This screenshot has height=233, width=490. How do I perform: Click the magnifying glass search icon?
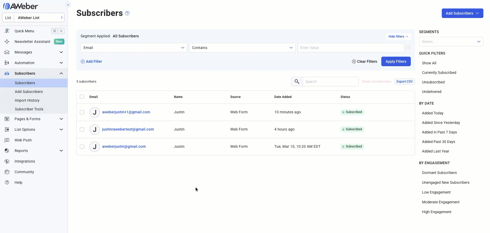click(297, 82)
